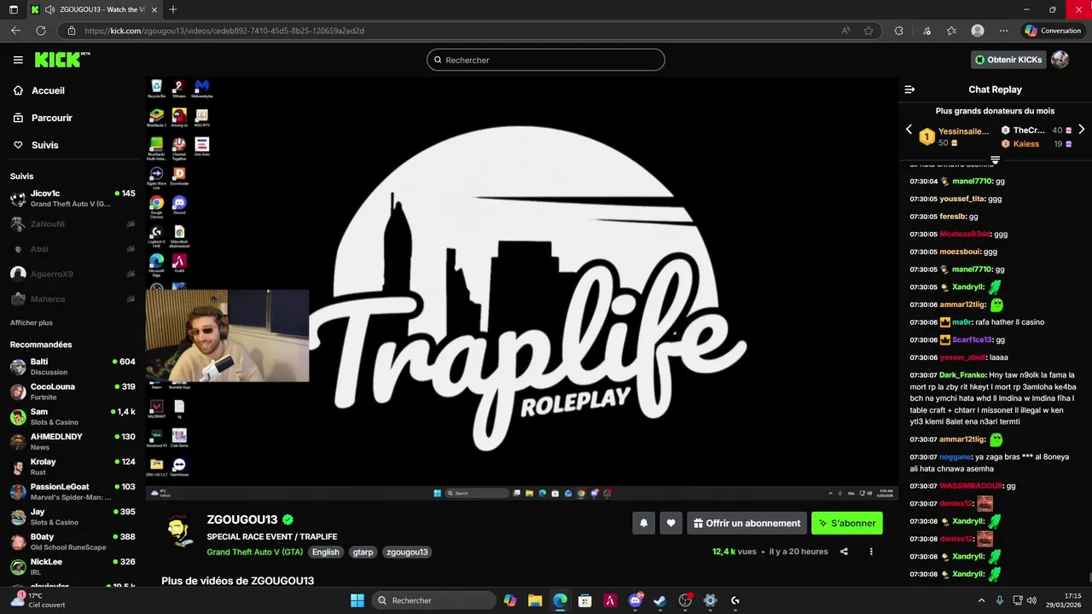
Task: Click Obtenir KICKs button
Action: 1008,60
